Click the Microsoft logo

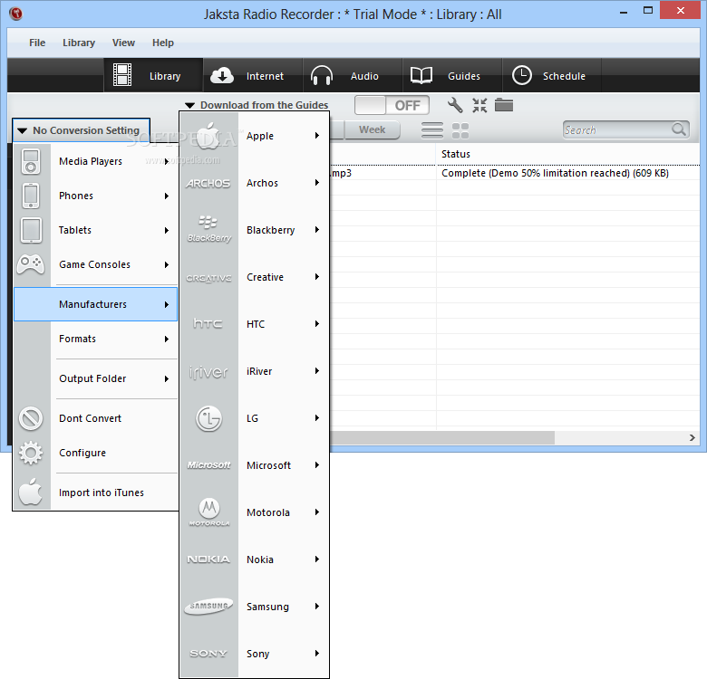tap(208, 465)
